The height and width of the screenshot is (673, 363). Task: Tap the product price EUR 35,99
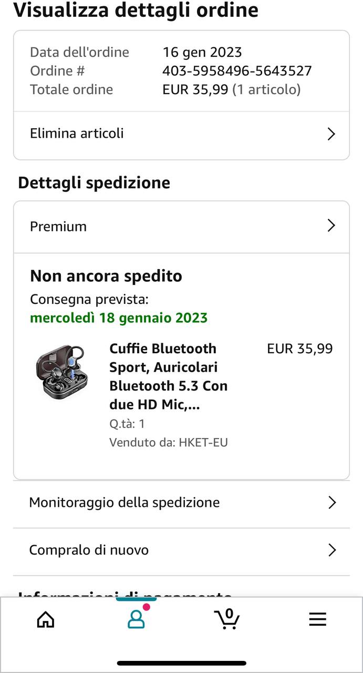pos(299,349)
